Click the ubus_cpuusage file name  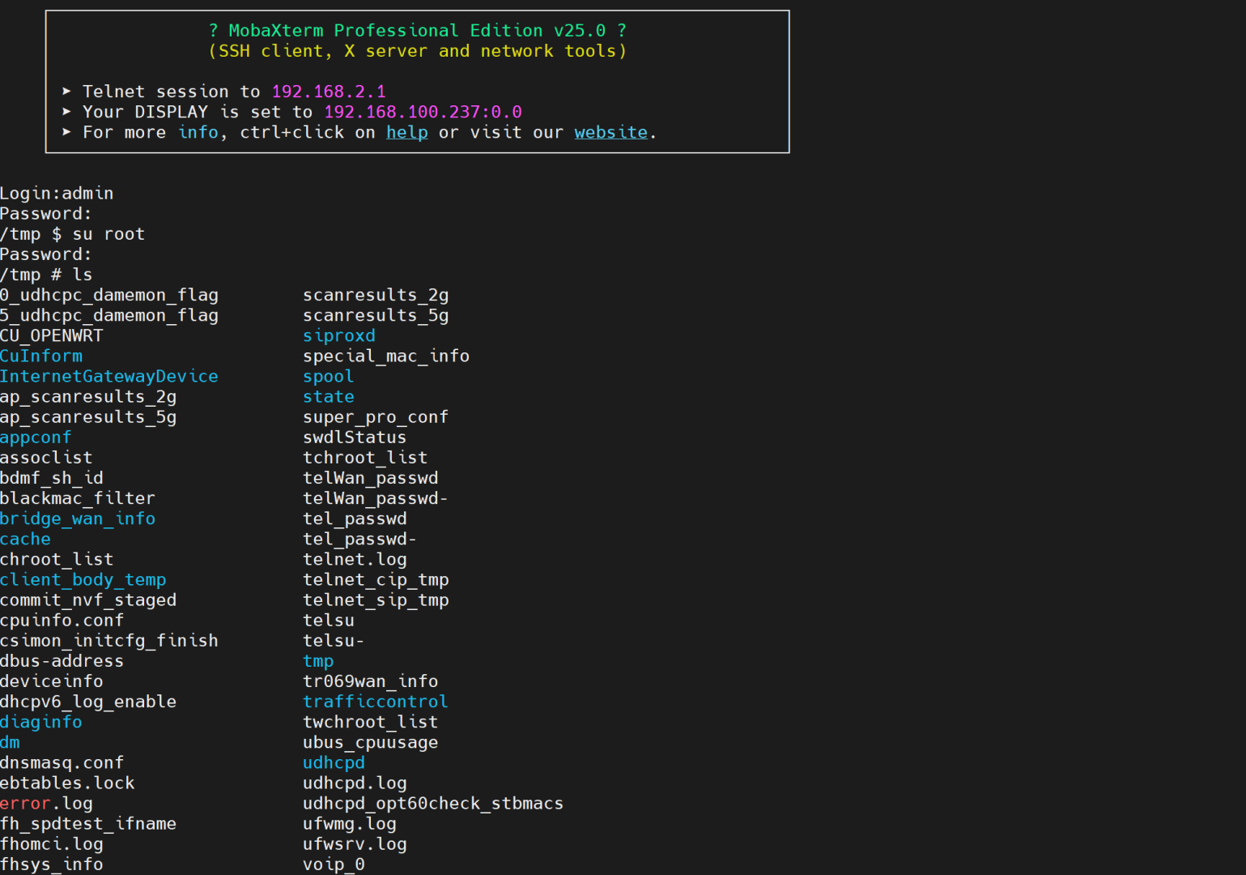371,742
